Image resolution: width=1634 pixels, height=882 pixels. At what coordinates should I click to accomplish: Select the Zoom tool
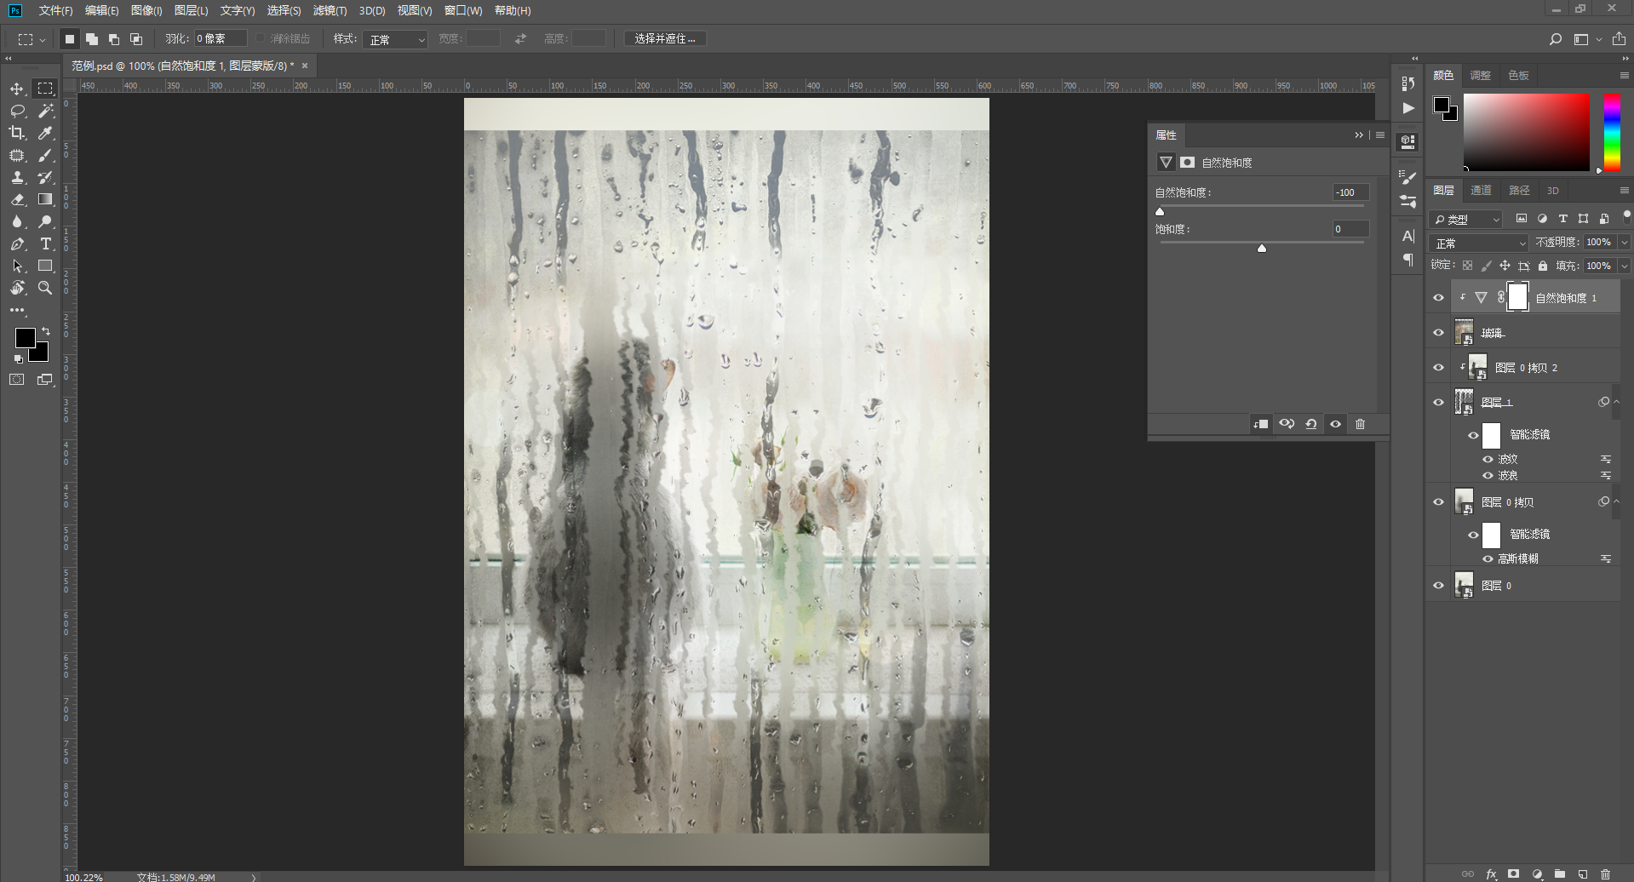click(46, 288)
